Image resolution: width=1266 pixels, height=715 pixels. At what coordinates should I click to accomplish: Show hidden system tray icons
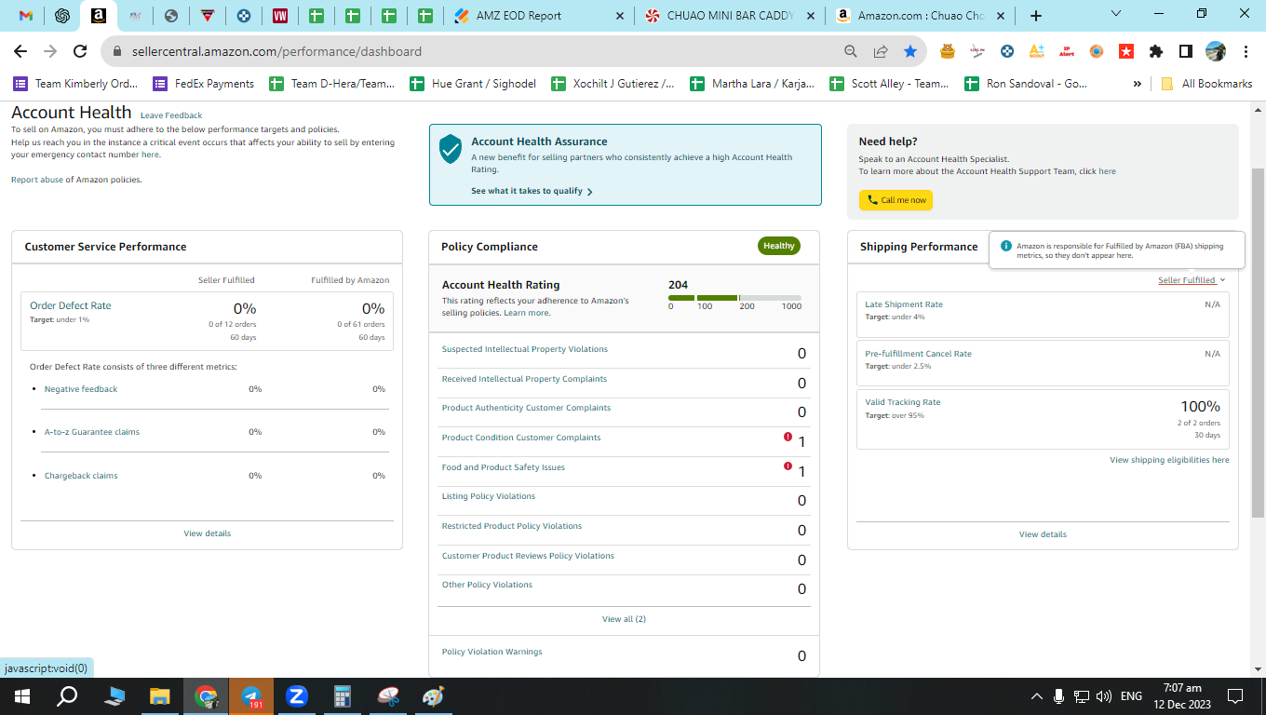[1037, 696]
